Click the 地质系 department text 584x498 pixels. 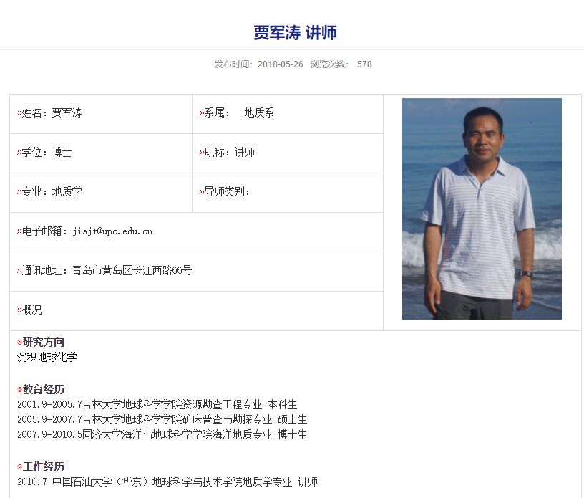259,112
